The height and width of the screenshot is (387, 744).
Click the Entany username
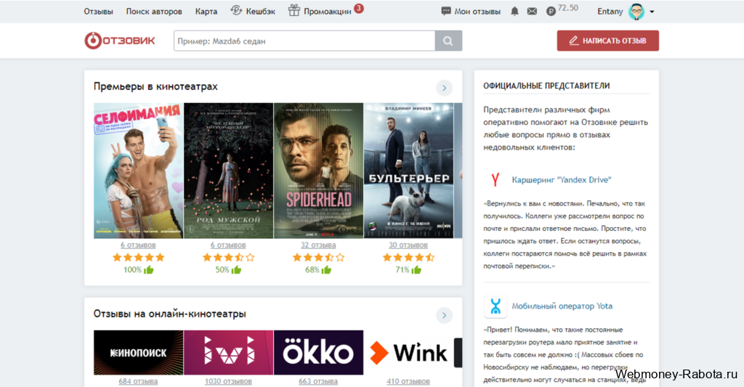pos(610,12)
